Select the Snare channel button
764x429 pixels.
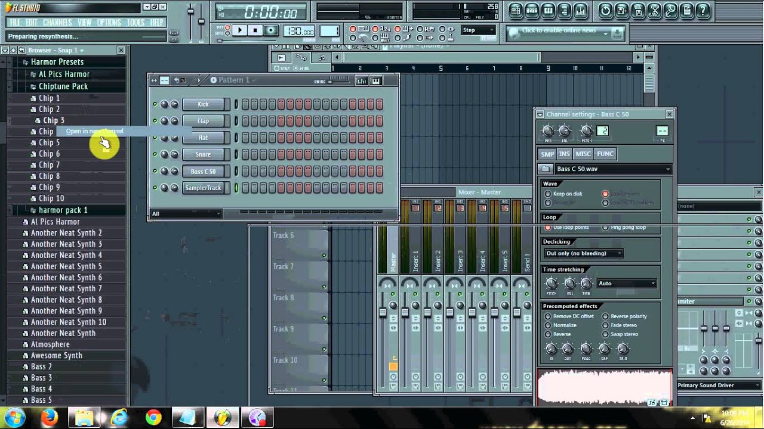[x=204, y=154]
